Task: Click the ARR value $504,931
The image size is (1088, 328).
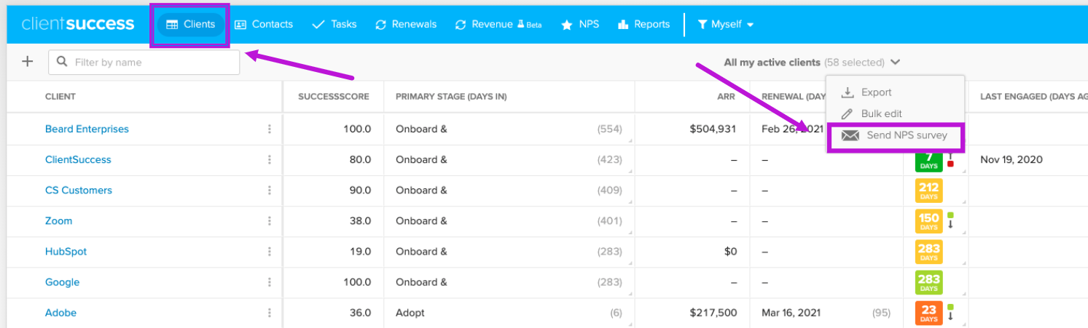Action: coord(713,129)
